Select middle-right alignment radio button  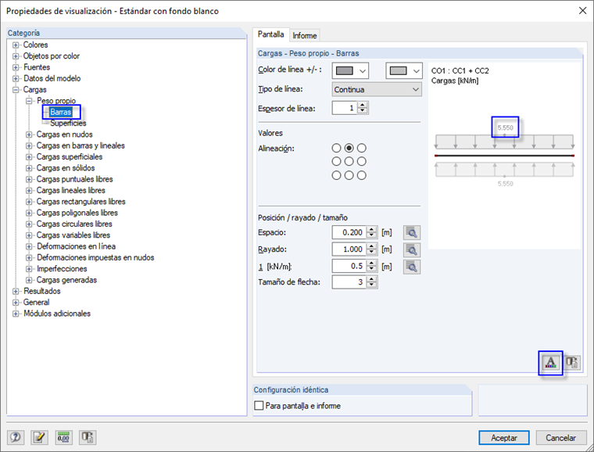tap(362, 161)
